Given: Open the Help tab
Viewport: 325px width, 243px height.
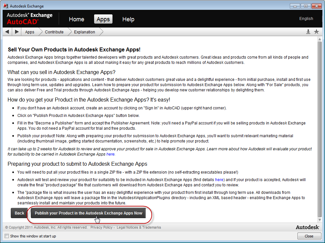Looking at the screenshot, I should pyautogui.click(x=128, y=19).
